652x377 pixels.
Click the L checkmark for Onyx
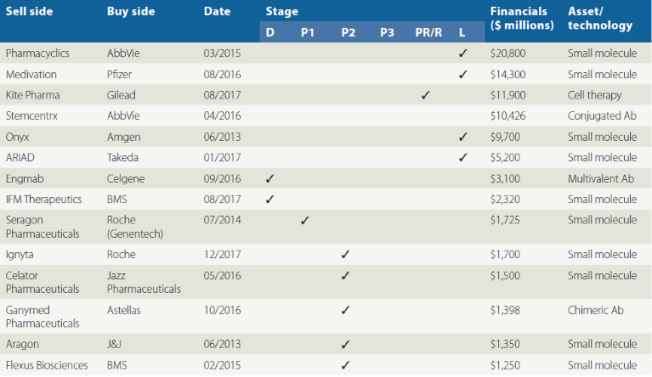462,137
